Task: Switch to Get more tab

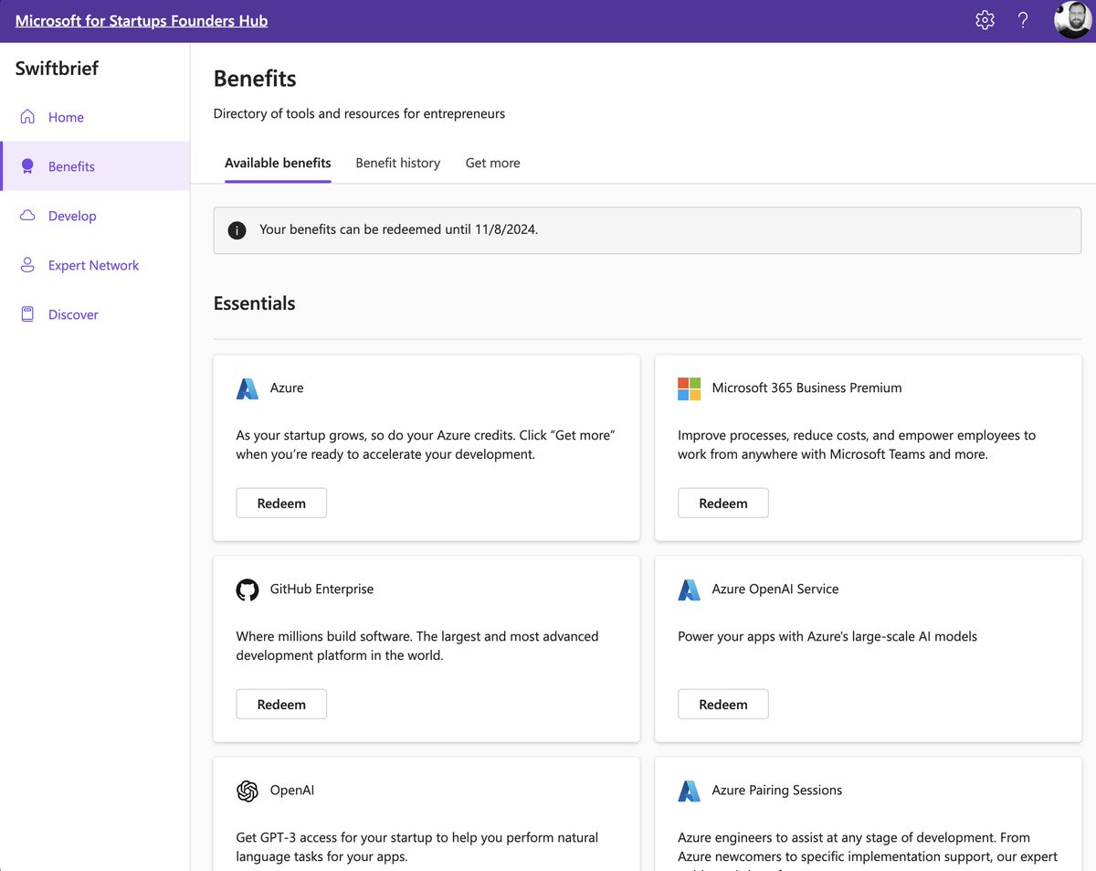Action: click(492, 163)
